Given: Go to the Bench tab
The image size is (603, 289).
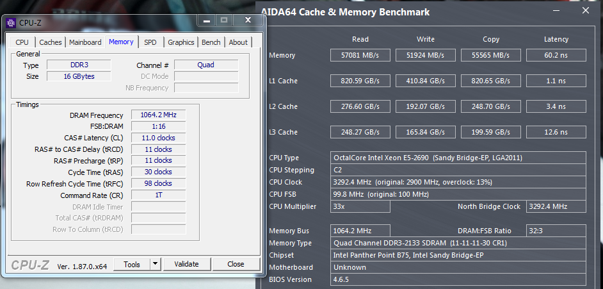Looking at the screenshot, I should (x=211, y=42).
